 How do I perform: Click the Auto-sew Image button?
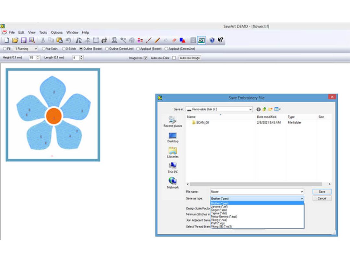click(x=190, y=58)
